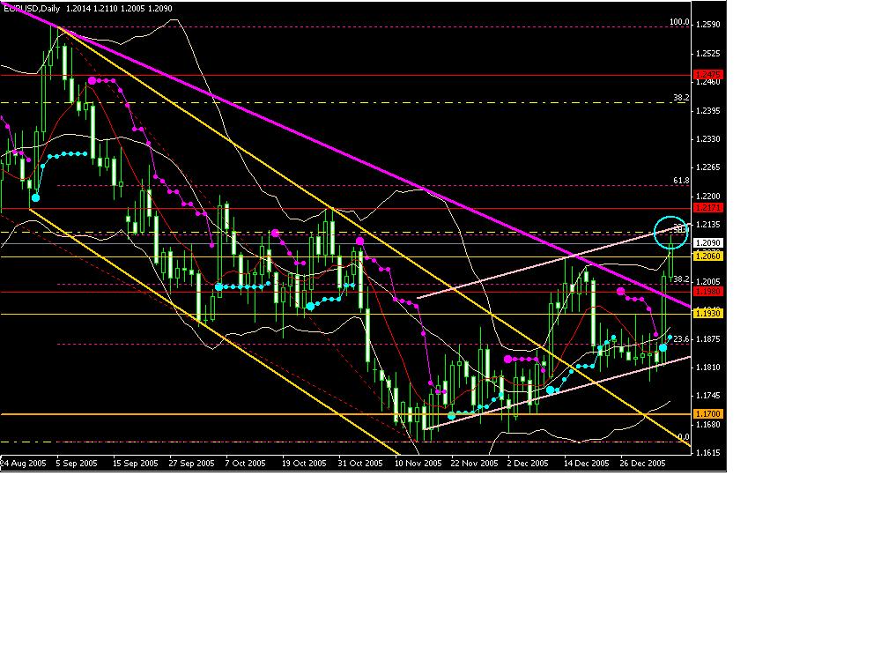Click the white 1.2090 current price tag
Viewport: 881px width, 661px height.
[x=708, y=243]
